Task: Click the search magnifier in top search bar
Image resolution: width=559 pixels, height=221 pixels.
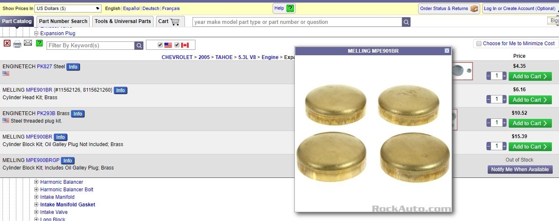Action: point(406,22)
